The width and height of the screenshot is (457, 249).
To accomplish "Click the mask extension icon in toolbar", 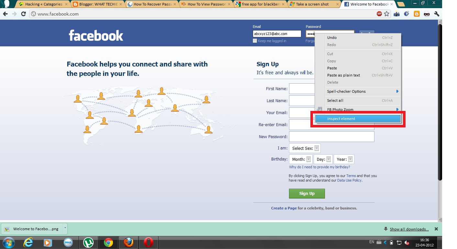I will click(x=427, y=14).
